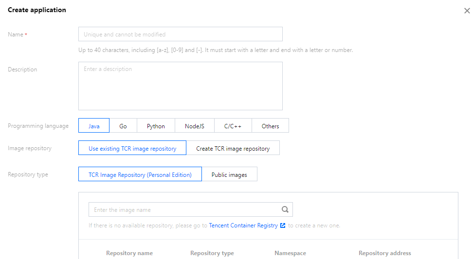
Task: Close the Create application dialog
Action: click(467, 11)
